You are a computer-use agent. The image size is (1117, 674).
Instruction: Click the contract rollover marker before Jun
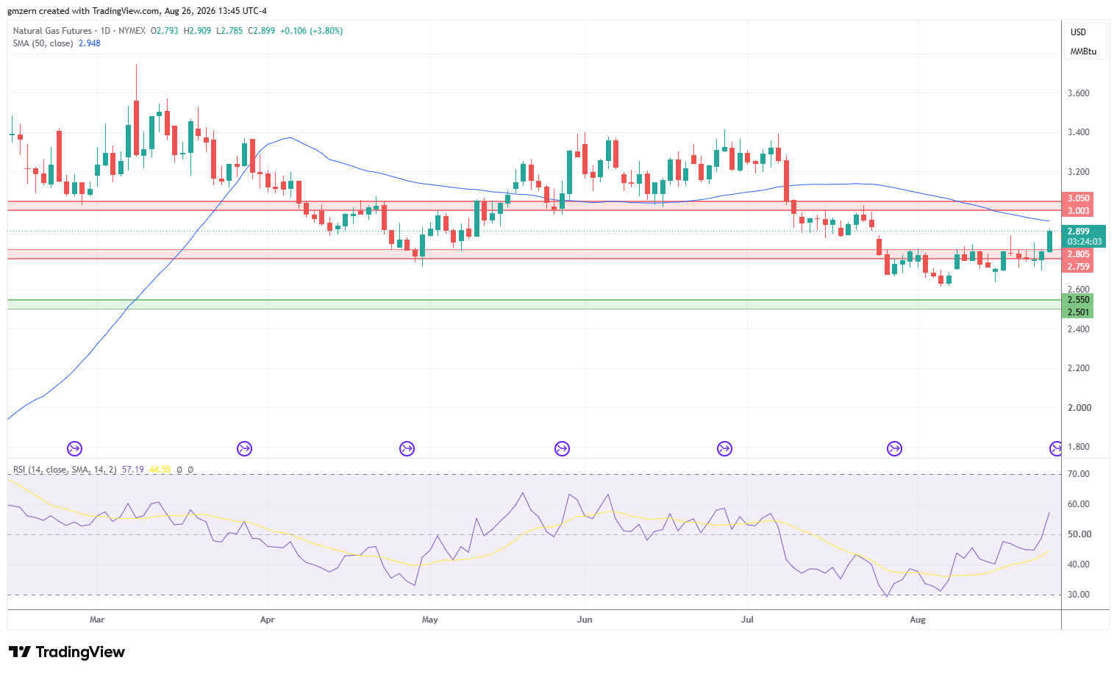pos(562,448)
